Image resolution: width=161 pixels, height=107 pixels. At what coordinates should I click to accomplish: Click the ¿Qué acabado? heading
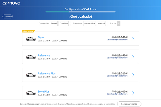click(x=80, y=16)
